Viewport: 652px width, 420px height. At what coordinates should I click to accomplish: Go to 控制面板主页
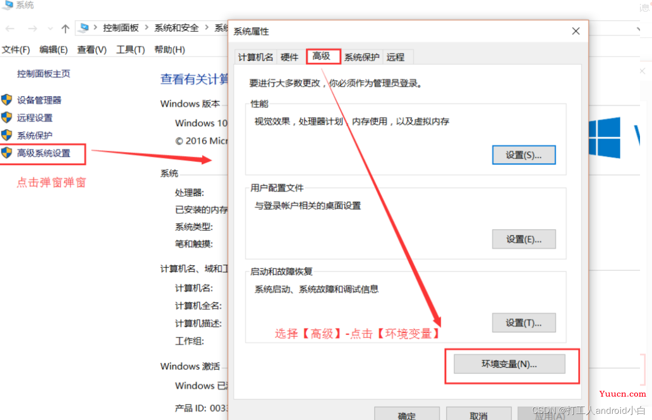(x=44, y=74)
